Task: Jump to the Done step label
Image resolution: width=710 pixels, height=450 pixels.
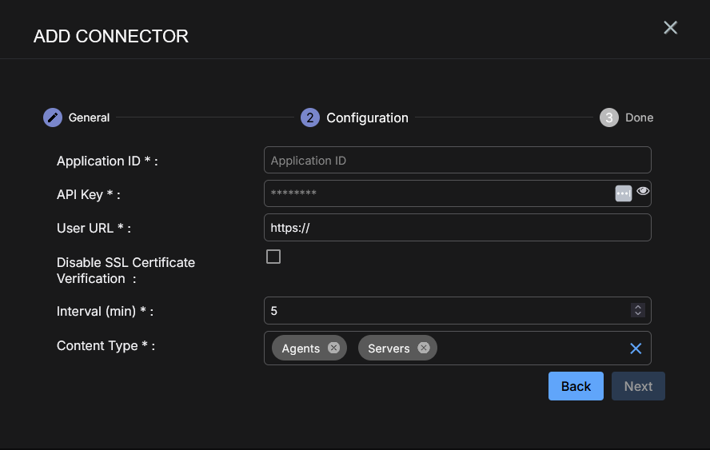Action: pyautogui.click(x=639, y=117)
